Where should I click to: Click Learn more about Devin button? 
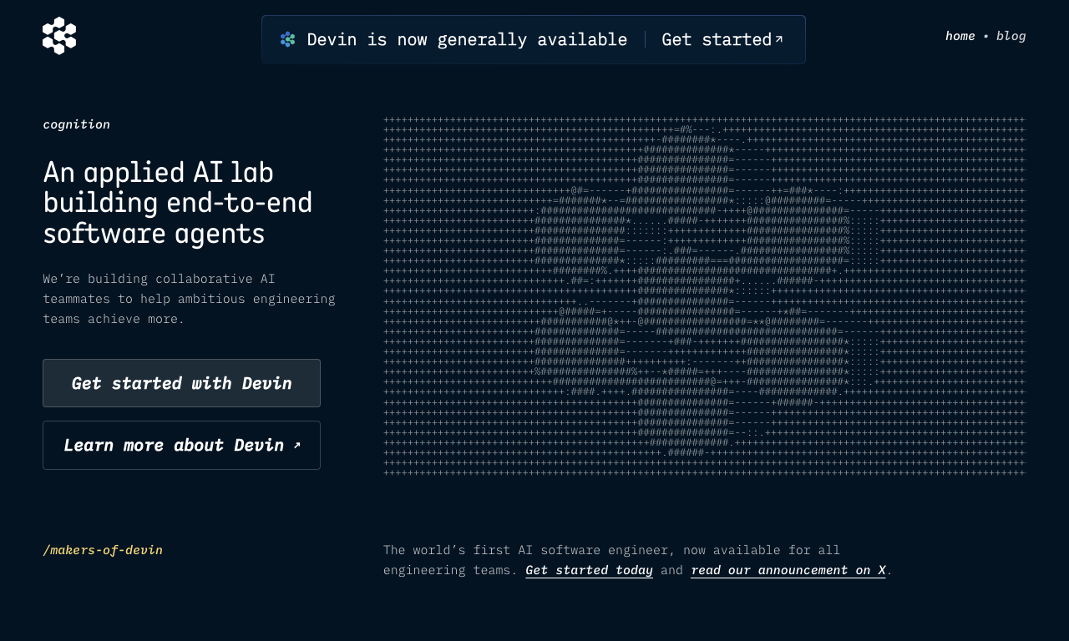point(181,445)
